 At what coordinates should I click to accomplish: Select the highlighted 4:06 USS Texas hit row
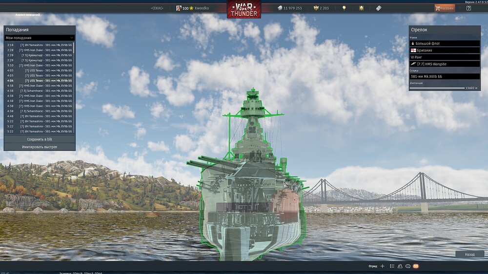click(x=39, y=80)
